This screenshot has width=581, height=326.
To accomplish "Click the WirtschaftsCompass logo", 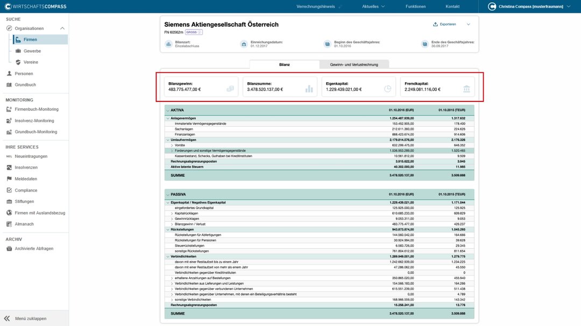I will [36, 6].
